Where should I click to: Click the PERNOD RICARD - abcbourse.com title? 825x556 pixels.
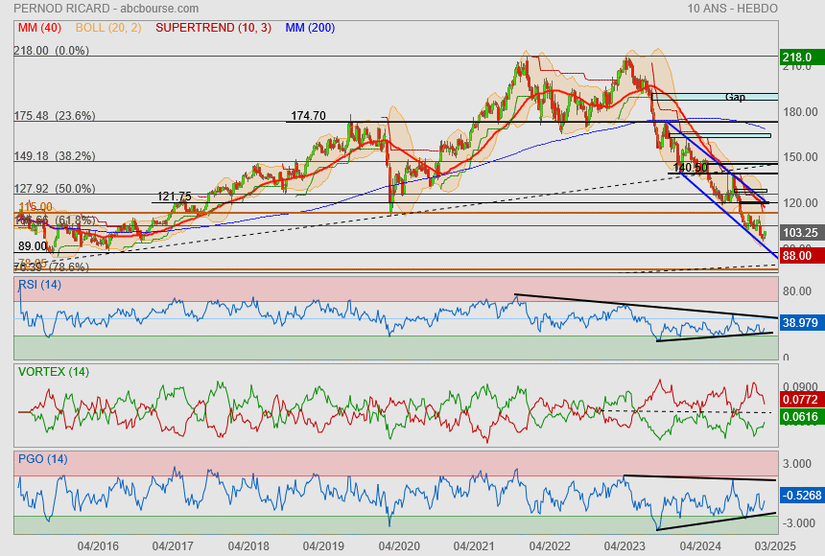tap(106, 9)
